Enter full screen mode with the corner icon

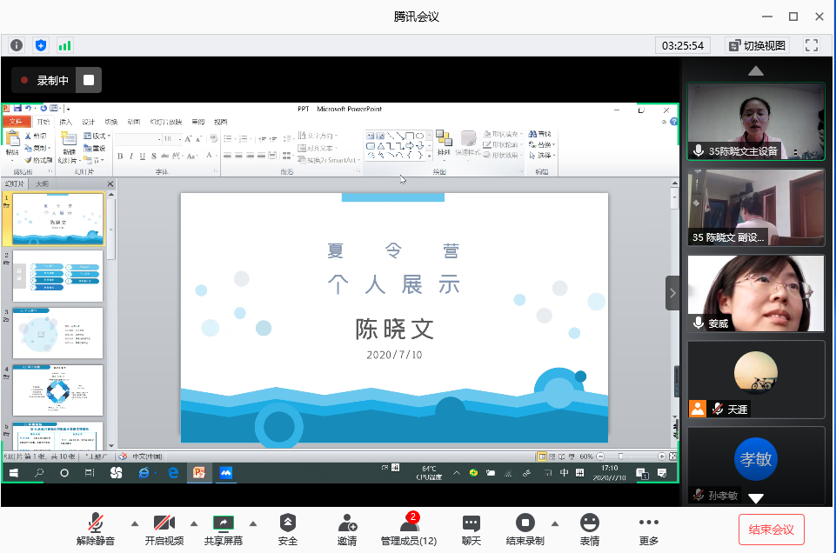(812, 45)
